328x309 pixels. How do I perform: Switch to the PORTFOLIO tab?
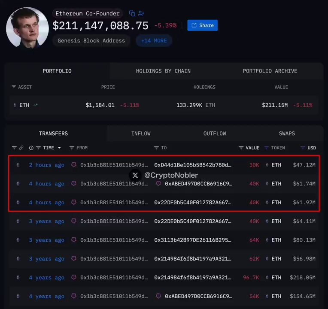pyautogui.click(x=57, y=71)
